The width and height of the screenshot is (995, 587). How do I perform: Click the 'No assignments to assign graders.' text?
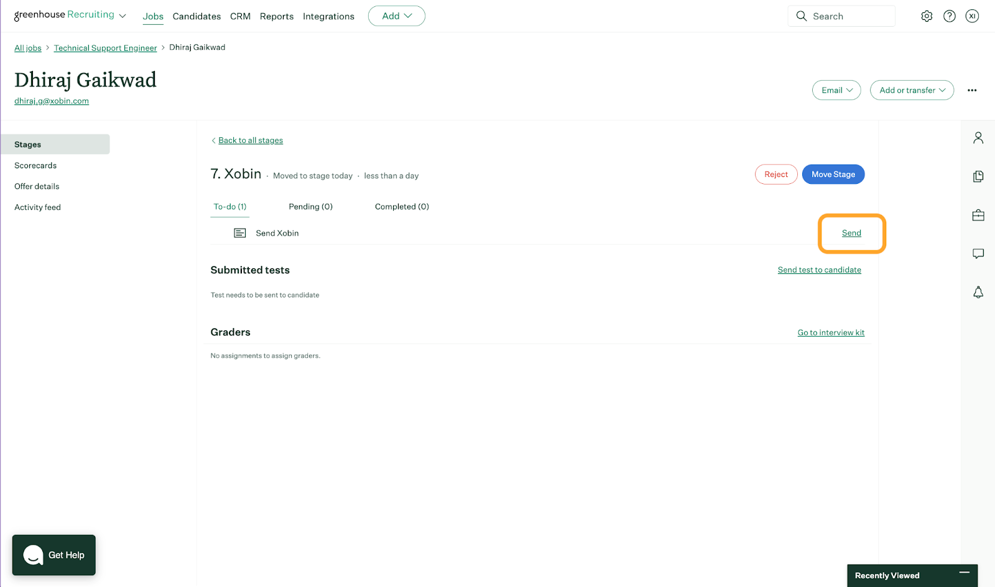266,356
